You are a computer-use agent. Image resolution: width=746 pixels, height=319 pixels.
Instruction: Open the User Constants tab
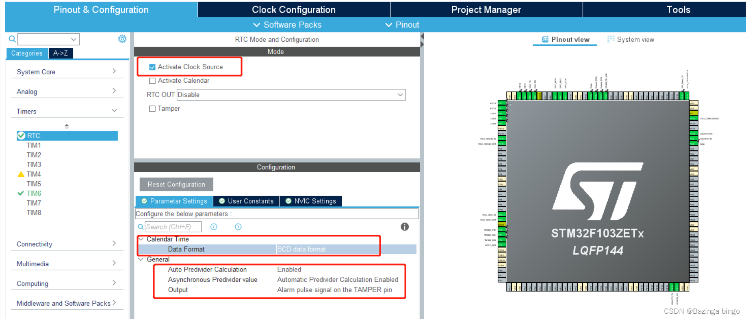[x=246, y=201]
